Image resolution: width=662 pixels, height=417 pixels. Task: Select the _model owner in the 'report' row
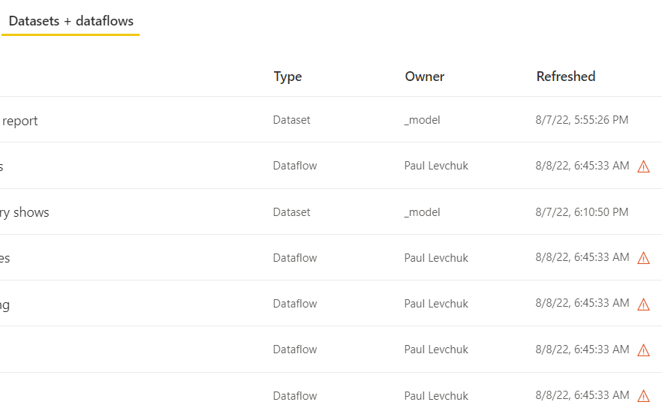point(422,120)
